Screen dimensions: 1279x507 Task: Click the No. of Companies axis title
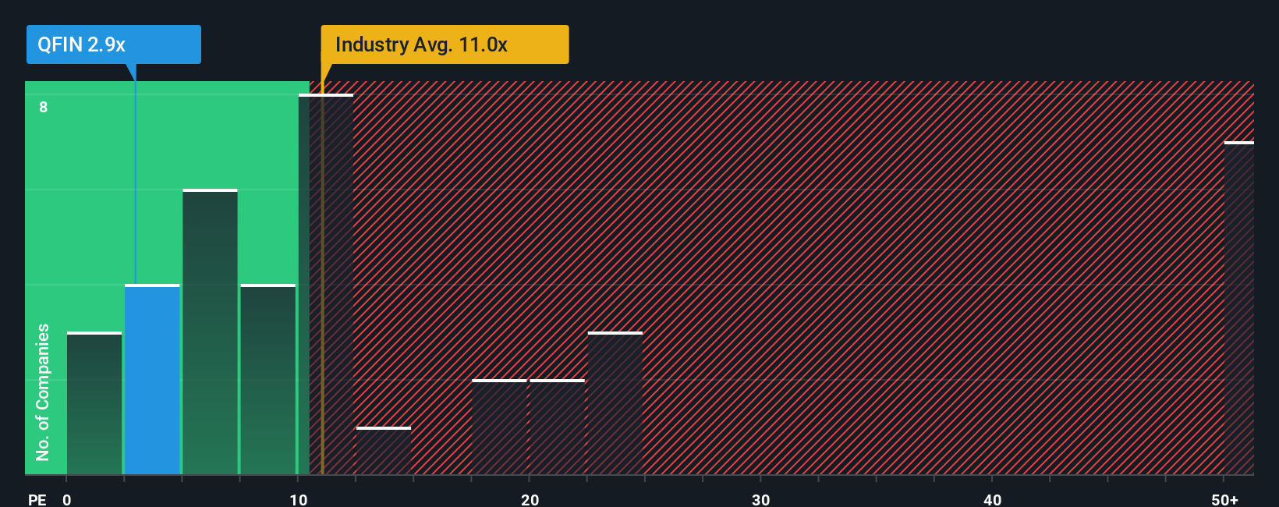coord(43,392)
